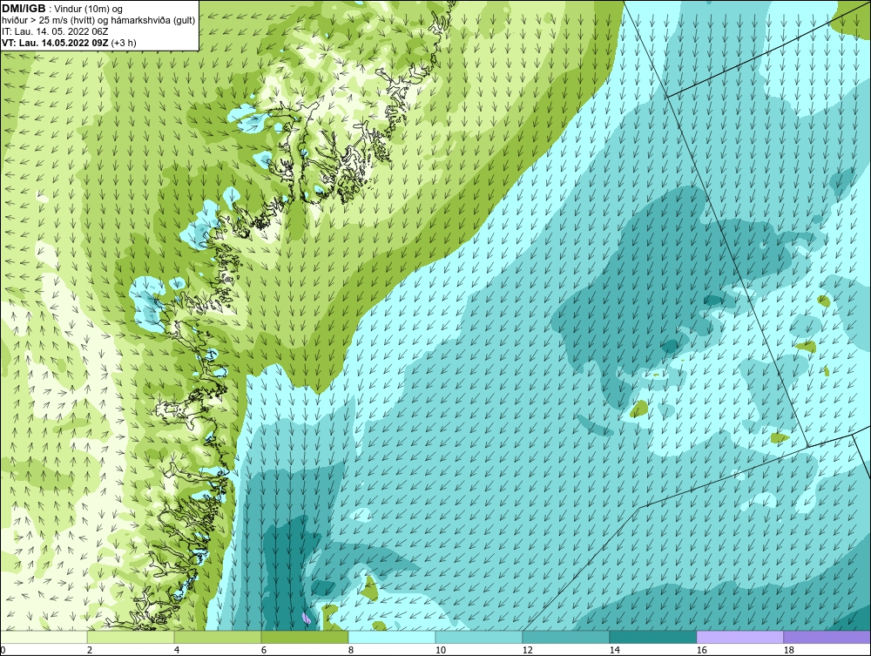
Task: Click the 'hviður > 25 m/s' description line
Action: click(98, 20)
